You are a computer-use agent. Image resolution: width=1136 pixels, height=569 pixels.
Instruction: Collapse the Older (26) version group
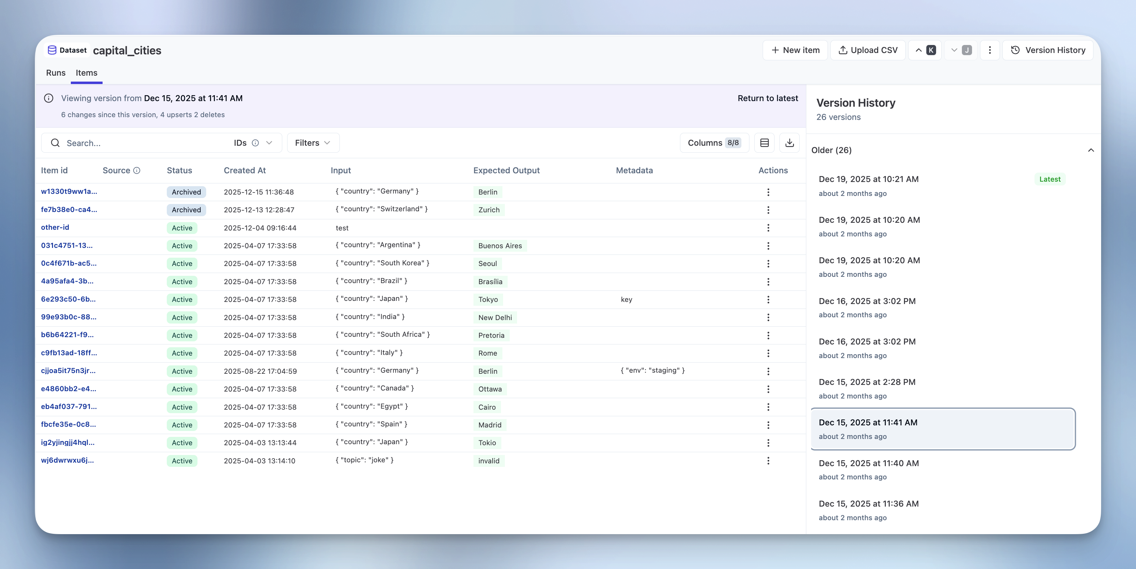point(1091,150)
